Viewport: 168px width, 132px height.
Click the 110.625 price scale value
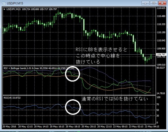coord(161,8)
